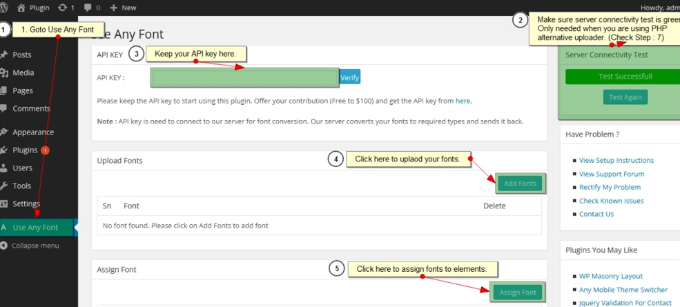Open the New content menu
Image resolution: width=680 pixels, height=307 pixels.
pos(123,8)
